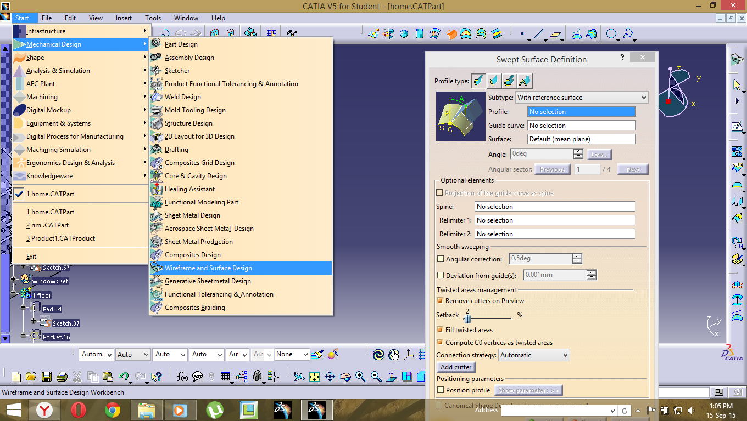This screenshot has height=421, width=747.
Task: Click the Save floppy disk icon
Action: (x=47, y=377)
